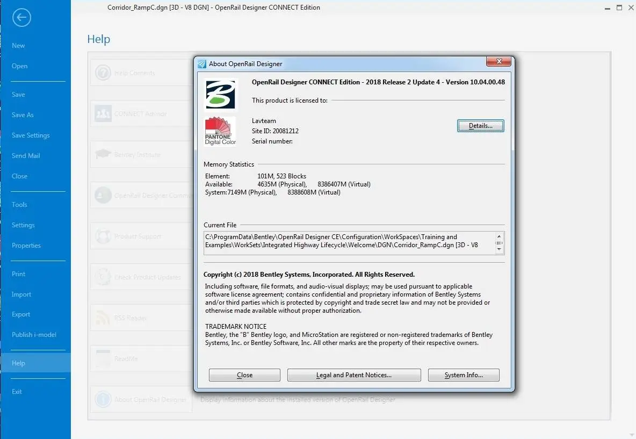Open Settings in the backstage sidebar
This screenshot has height=439, width=636.
pos(23,225)
